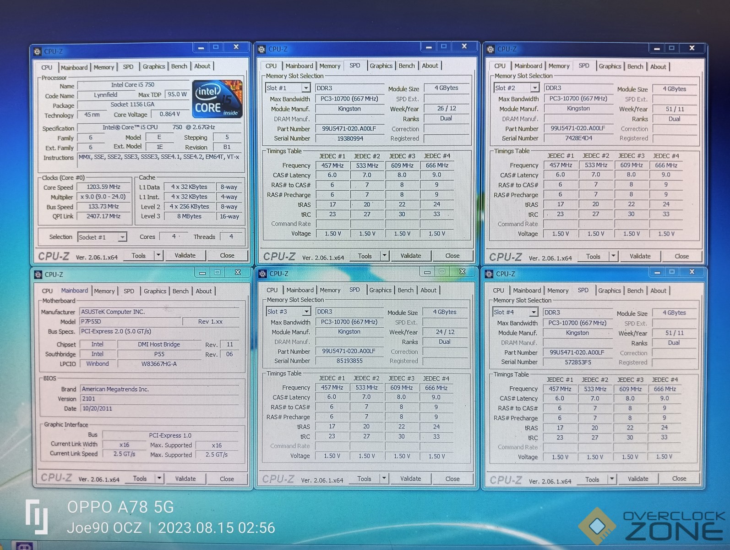730x550 pixels.
Task: Click the Graphic Interface Bus value PCI-Express 1.0
Action: [170, 435]
